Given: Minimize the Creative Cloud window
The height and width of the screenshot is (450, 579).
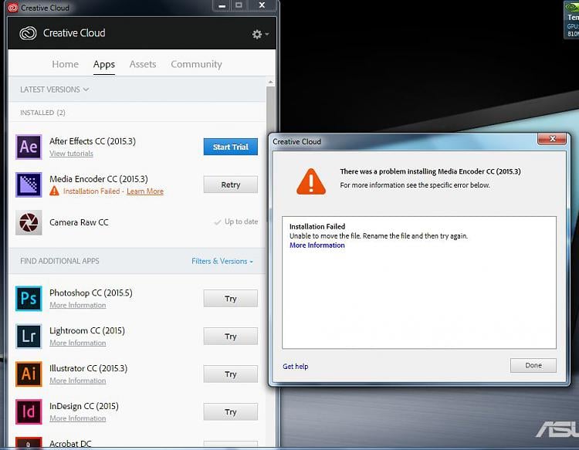Looking at the screenshot, I should [222, 5].
